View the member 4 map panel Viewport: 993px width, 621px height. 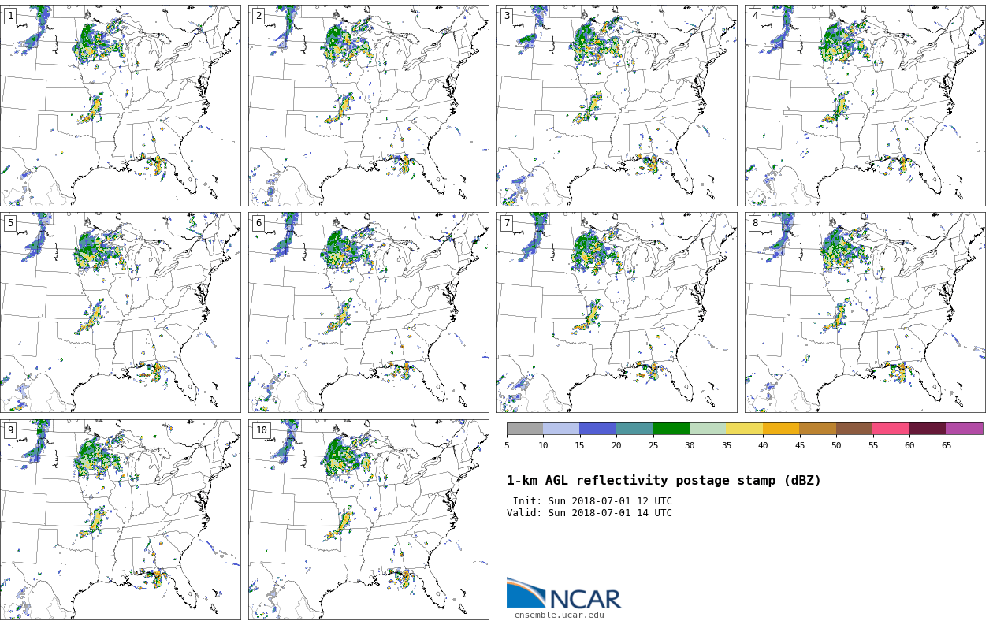tap(865, 106)
